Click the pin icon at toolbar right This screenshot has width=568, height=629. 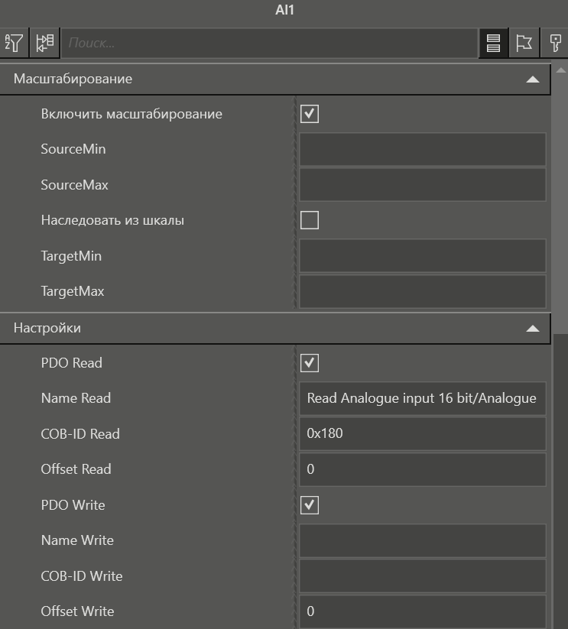(555, 43)
